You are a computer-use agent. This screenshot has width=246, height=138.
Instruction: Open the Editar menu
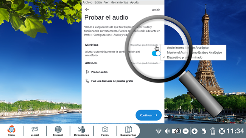point(98,2)
